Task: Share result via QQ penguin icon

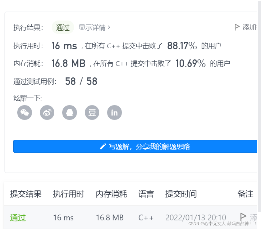Action: click(x=70, y=112)
